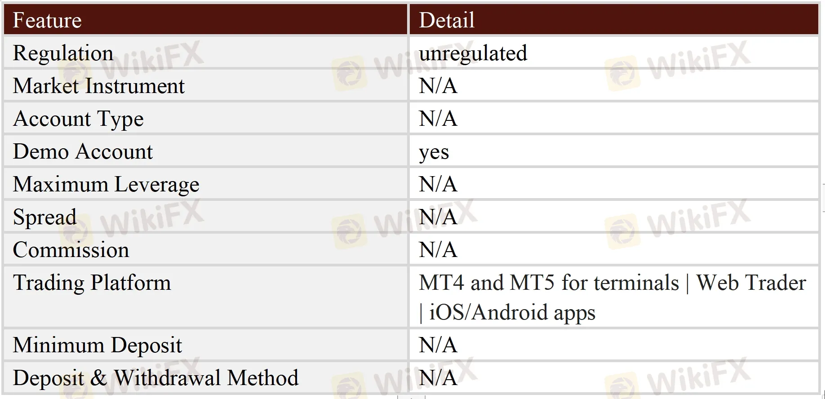
Task: Click the Spread row label
Action: coord(44,217)
